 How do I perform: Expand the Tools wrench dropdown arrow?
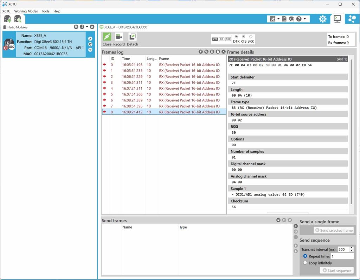[278, 19]
